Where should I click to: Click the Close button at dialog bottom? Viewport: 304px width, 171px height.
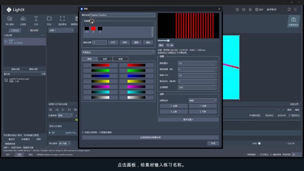pyautogui.click(x=213, y=143)
